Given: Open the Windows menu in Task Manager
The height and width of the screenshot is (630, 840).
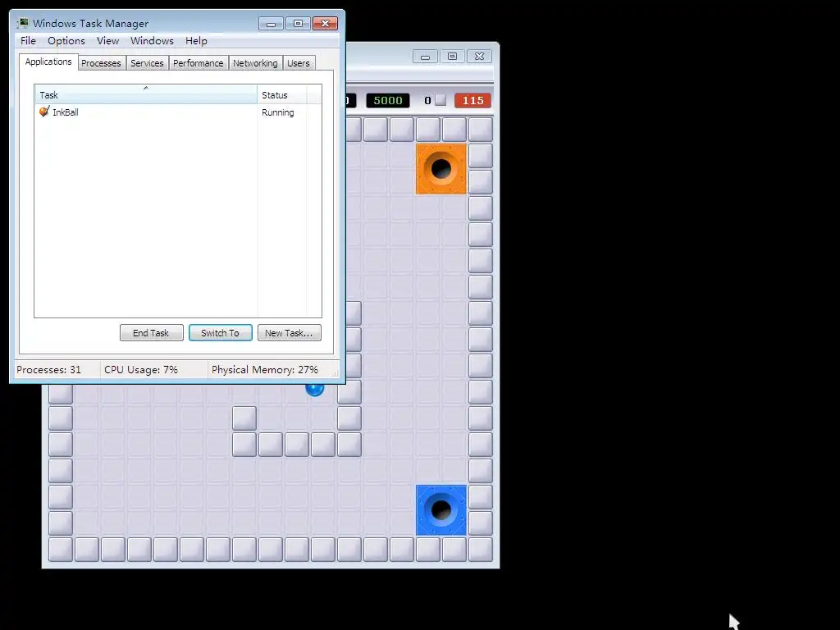Looking at the screenshot, I should click(152, 41).
